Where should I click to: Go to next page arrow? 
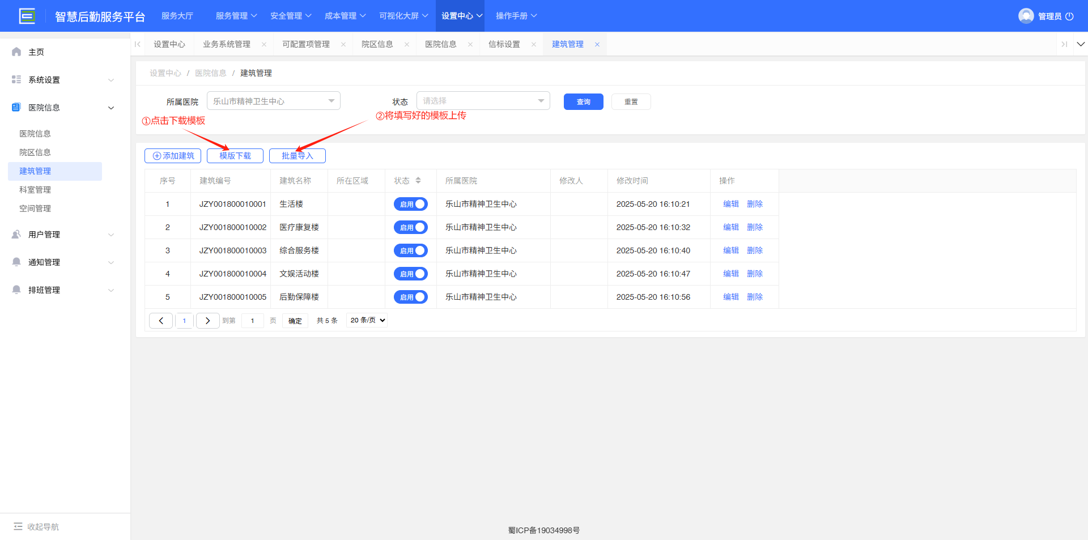(207, 321)
